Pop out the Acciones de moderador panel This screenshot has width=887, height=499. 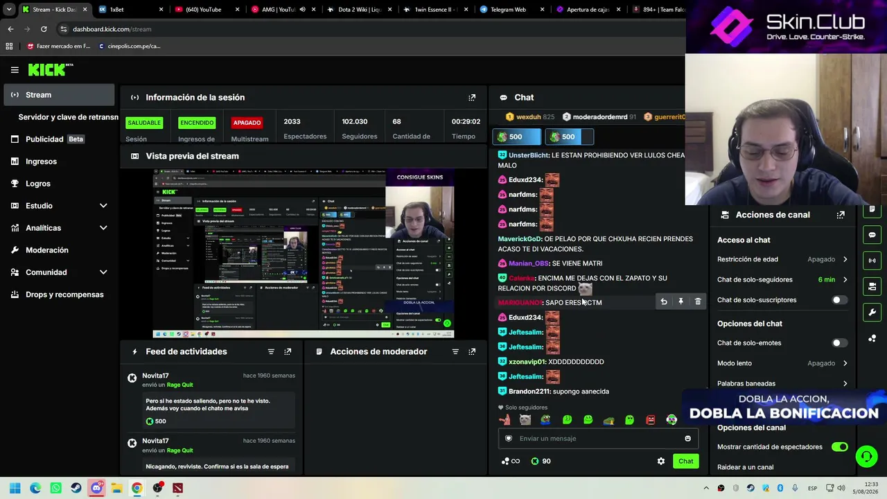pyautogui.click(x=472, y=351)
